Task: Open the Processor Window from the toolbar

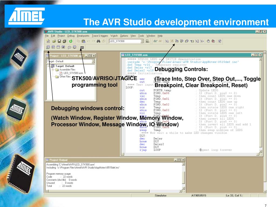Action: point(63,47)
